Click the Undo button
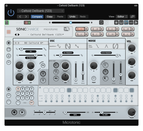Viewport: 143px width, 131px height. coord(72,17)
